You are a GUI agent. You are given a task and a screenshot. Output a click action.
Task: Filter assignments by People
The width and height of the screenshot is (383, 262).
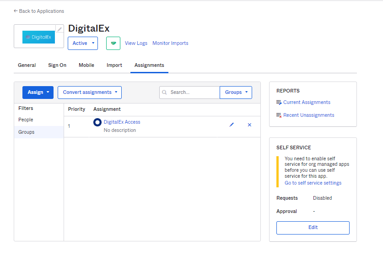26,120
